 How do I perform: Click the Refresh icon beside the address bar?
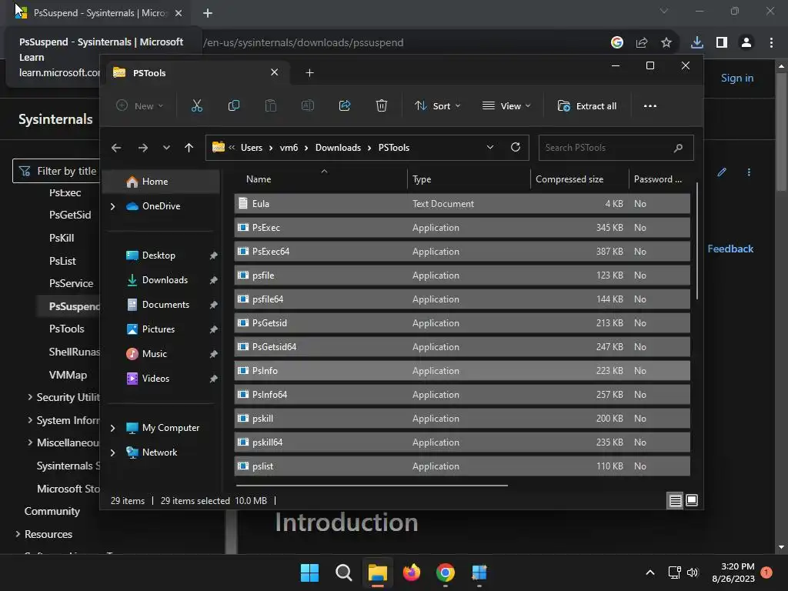coord(515,147)
